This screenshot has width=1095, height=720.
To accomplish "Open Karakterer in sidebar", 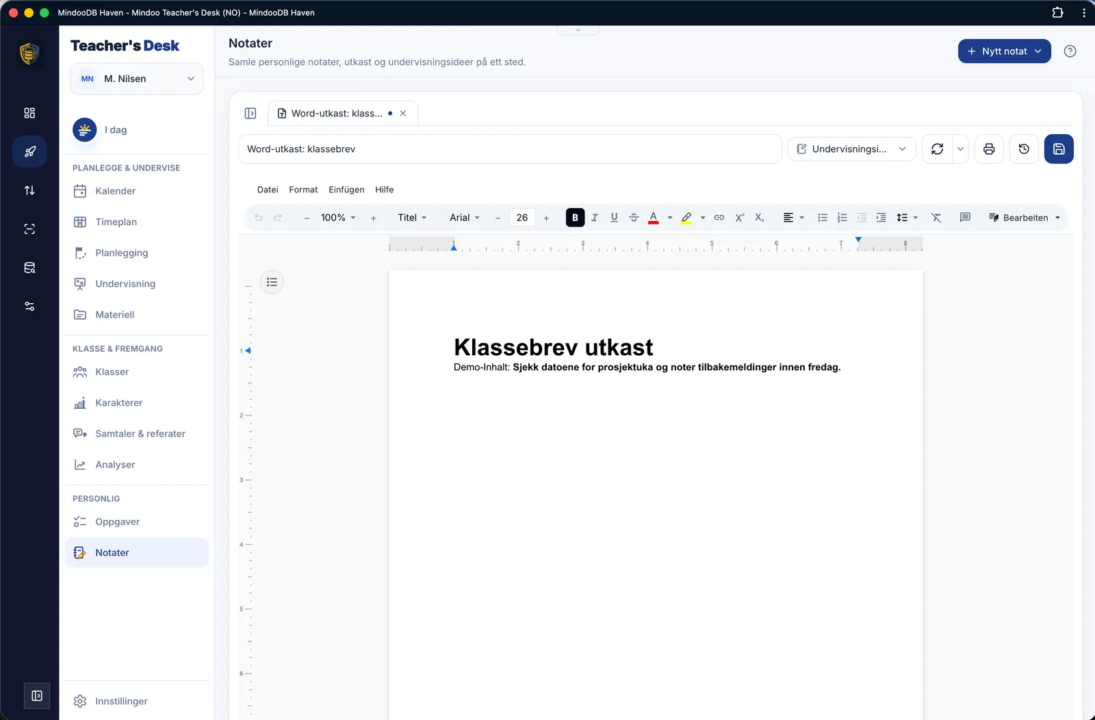I will [137, 403].
